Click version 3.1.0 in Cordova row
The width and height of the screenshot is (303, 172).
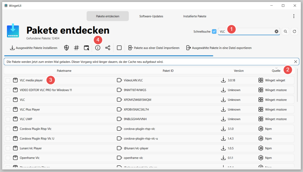click(x=231, y=129)
